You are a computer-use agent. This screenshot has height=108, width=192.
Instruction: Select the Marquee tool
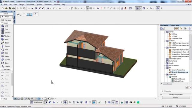coord(6,20)
